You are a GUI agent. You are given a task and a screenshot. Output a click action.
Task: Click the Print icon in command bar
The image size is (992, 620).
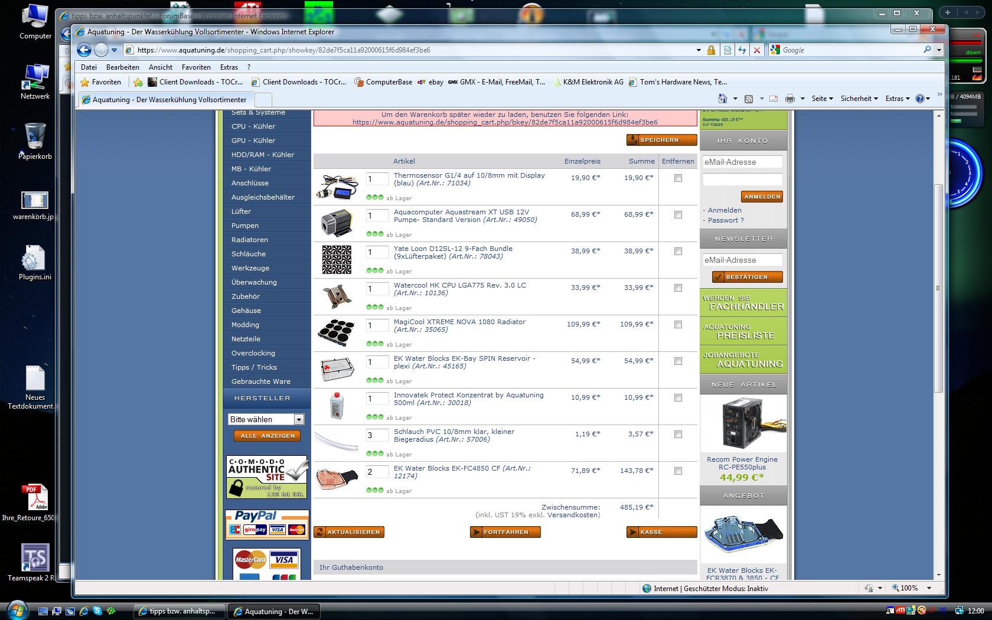(790, 99)
